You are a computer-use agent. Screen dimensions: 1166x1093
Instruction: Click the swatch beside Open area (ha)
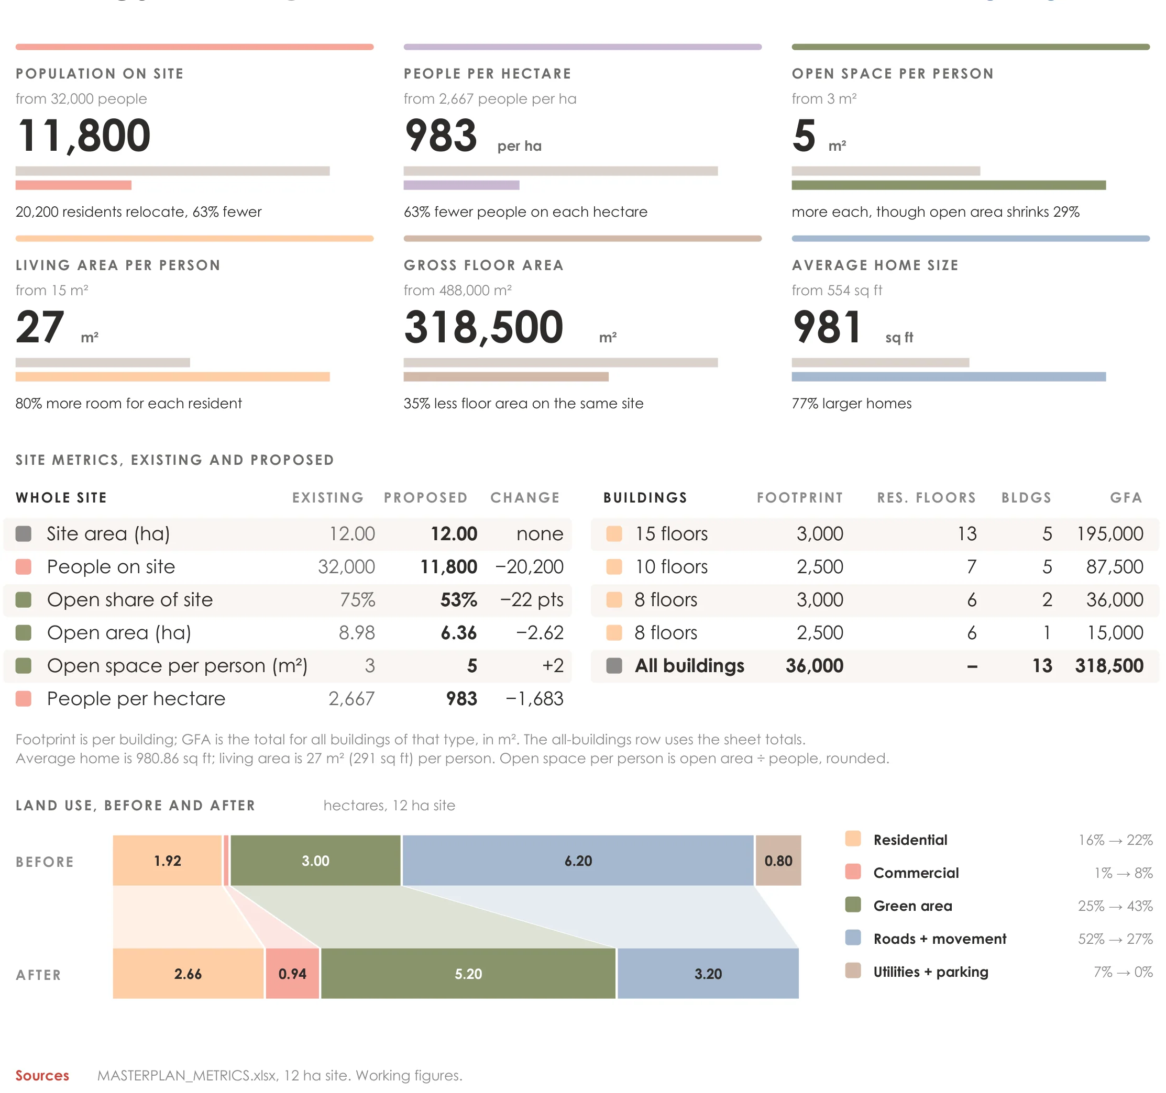(x=24, y=633)
